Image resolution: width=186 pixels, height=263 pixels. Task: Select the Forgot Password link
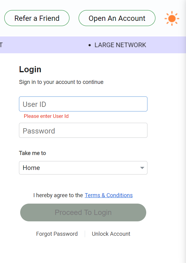[57, 234]
